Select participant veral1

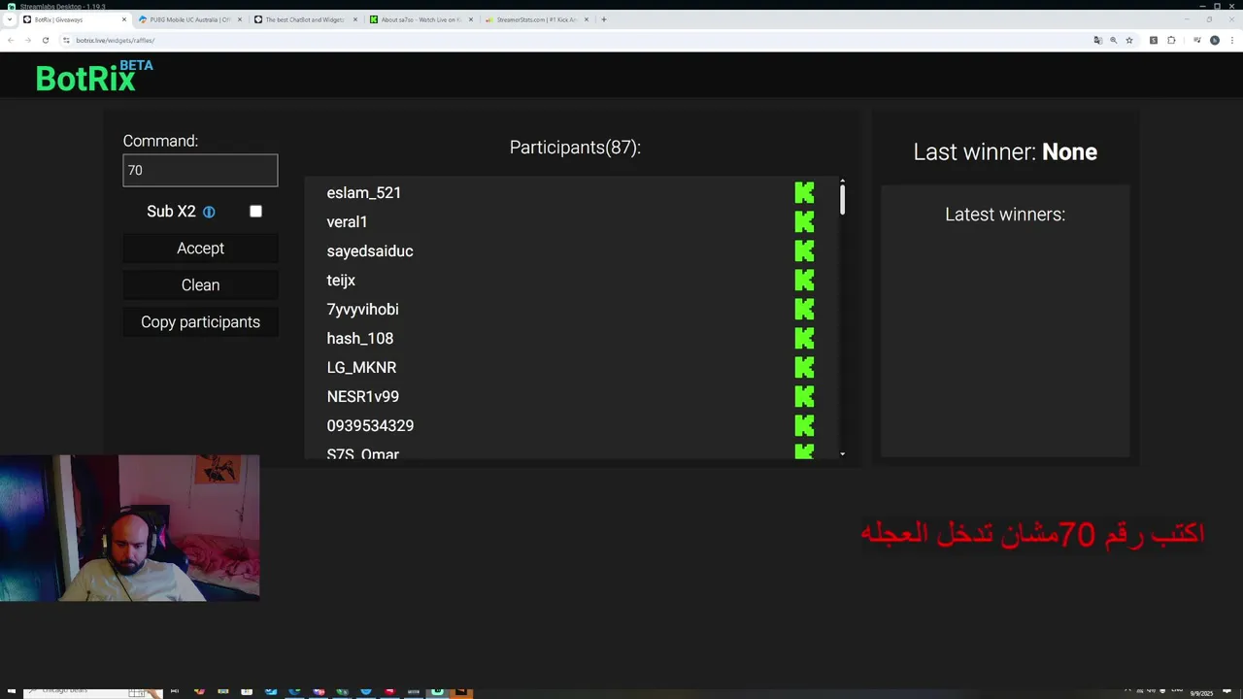[x=347, y=221]
